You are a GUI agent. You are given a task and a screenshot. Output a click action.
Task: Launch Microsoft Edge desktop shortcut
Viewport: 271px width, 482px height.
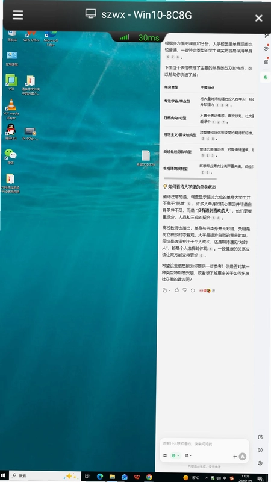[x=51, y=38]
